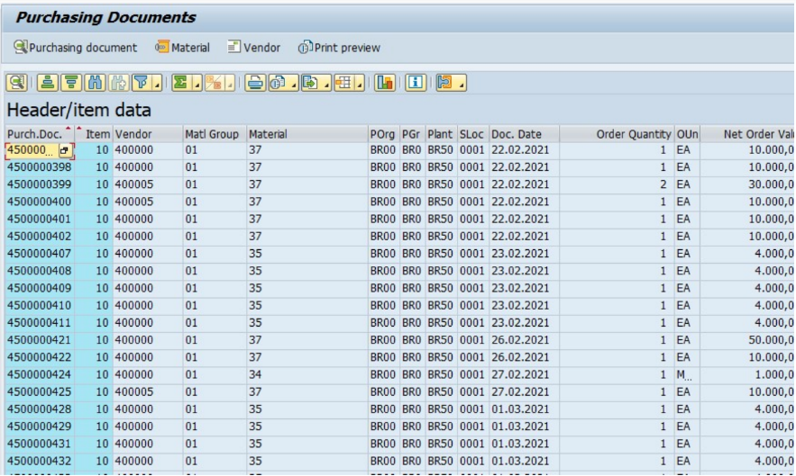Click the Export toolbar icon

(x=311, y=82)
